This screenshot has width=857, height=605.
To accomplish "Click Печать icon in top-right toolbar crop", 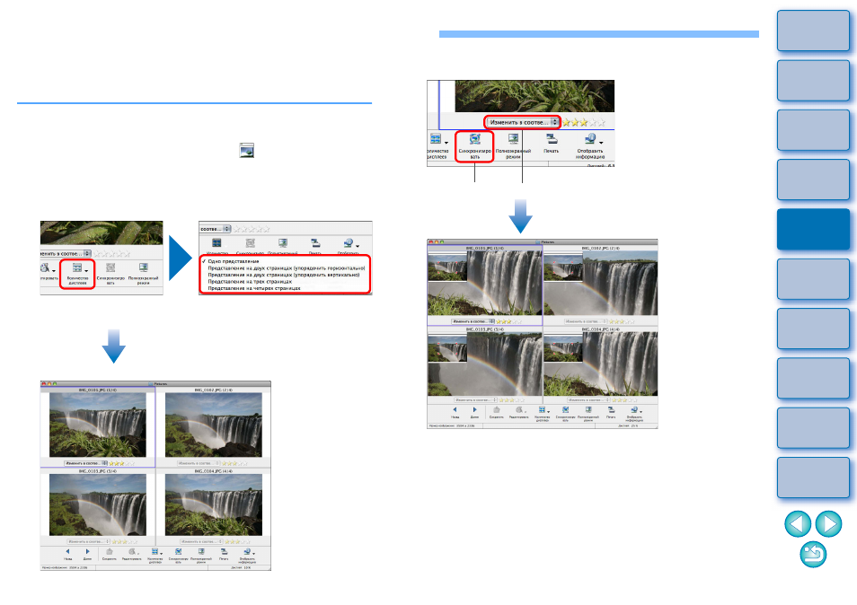I will pyautogui.click(x=552, y=139).
